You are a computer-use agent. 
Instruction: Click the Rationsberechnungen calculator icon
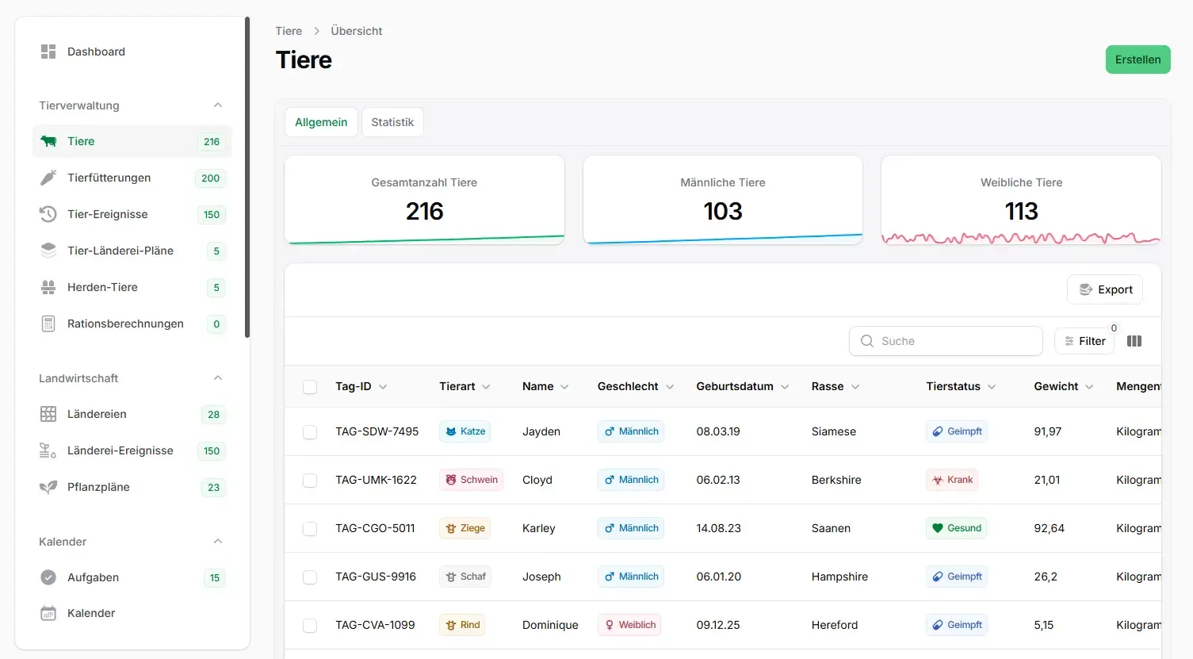pos(48,324)
